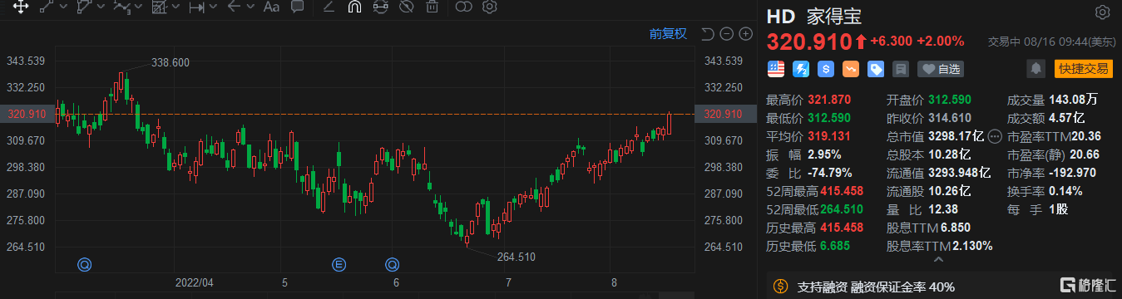
Task: Click the Q marker near June
Action: coord(393,265)
